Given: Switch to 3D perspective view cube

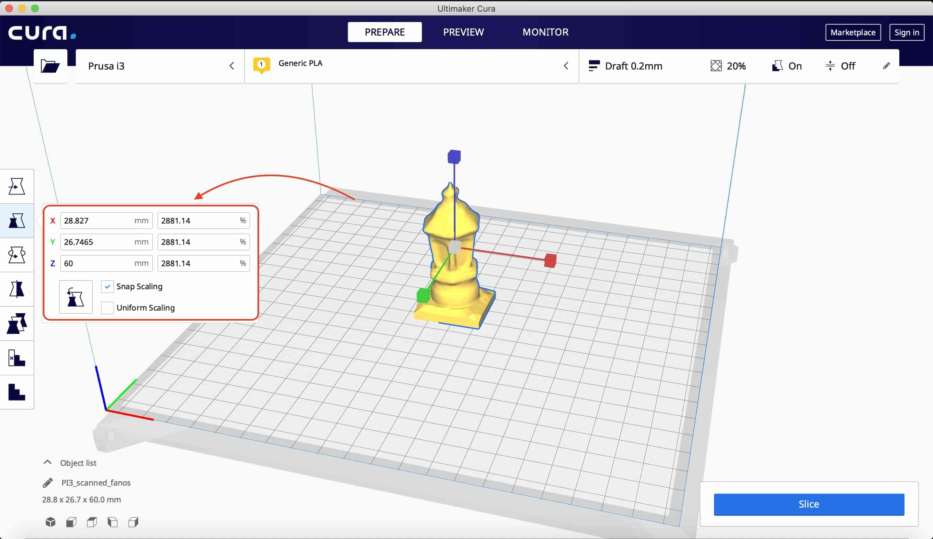Looking at the screenshot, I should (50, 522).
